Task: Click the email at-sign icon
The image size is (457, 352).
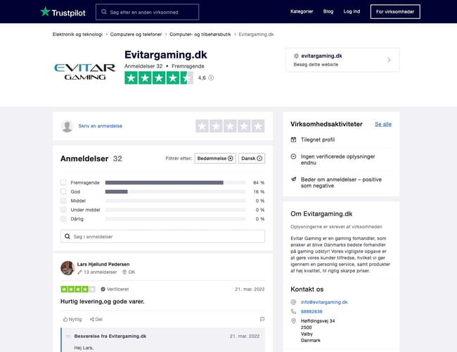Action: coord(293,302)
